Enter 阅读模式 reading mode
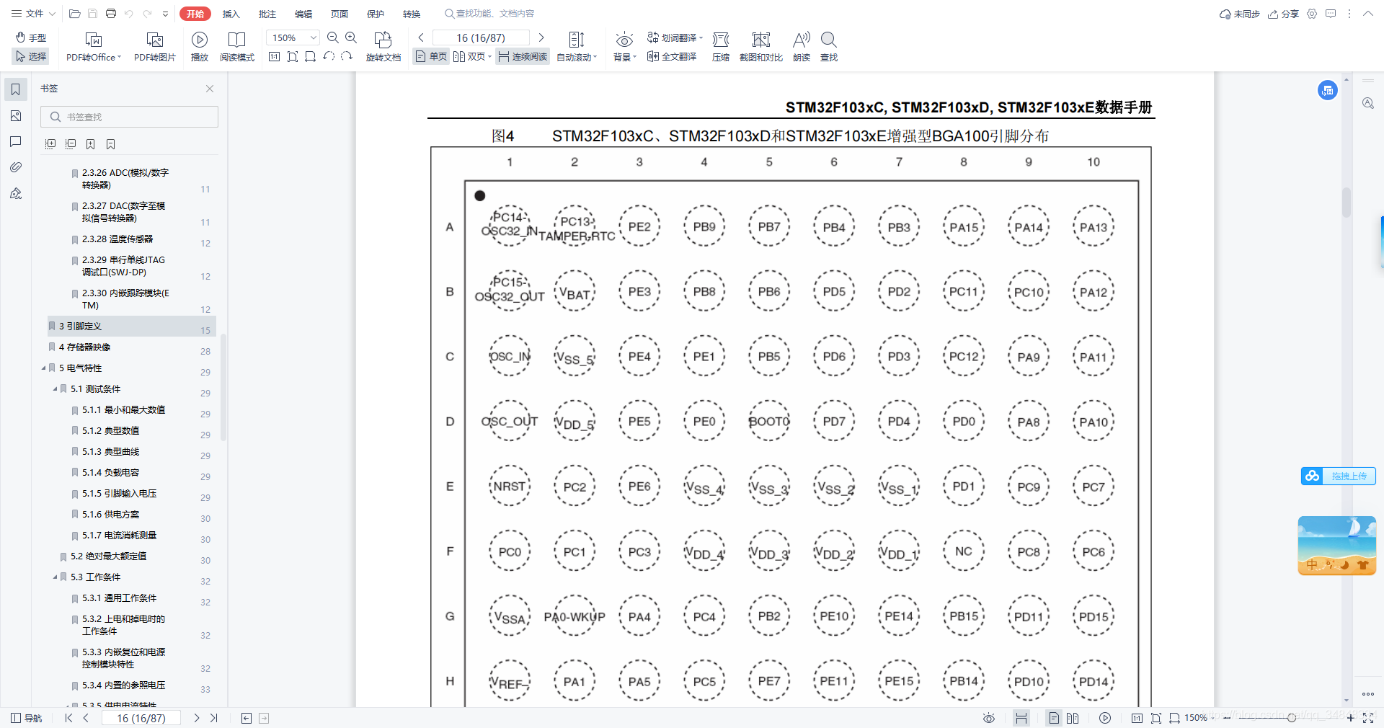 click(237, 47)
